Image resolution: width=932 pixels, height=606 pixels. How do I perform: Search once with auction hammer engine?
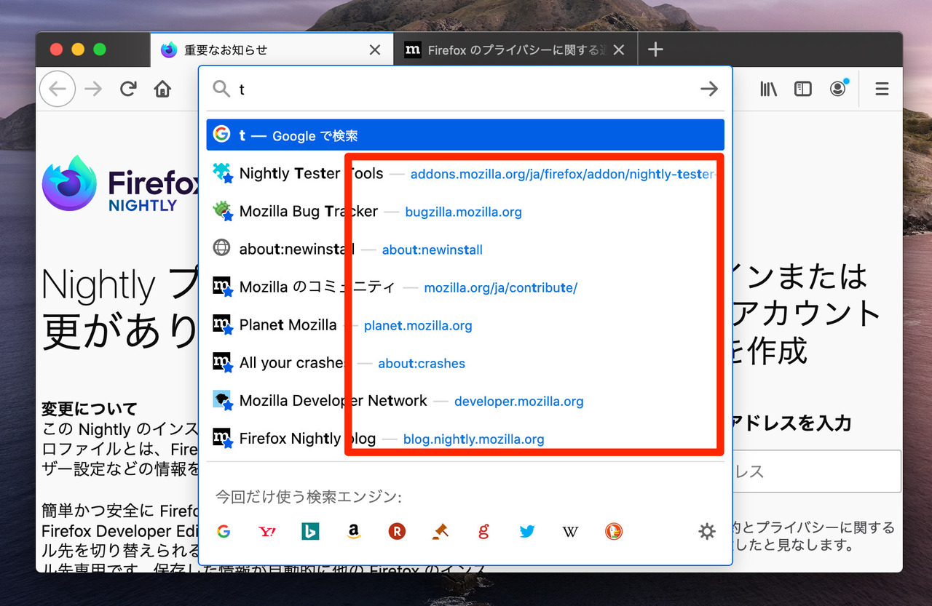pyautogui.click(x=440, y=532)
